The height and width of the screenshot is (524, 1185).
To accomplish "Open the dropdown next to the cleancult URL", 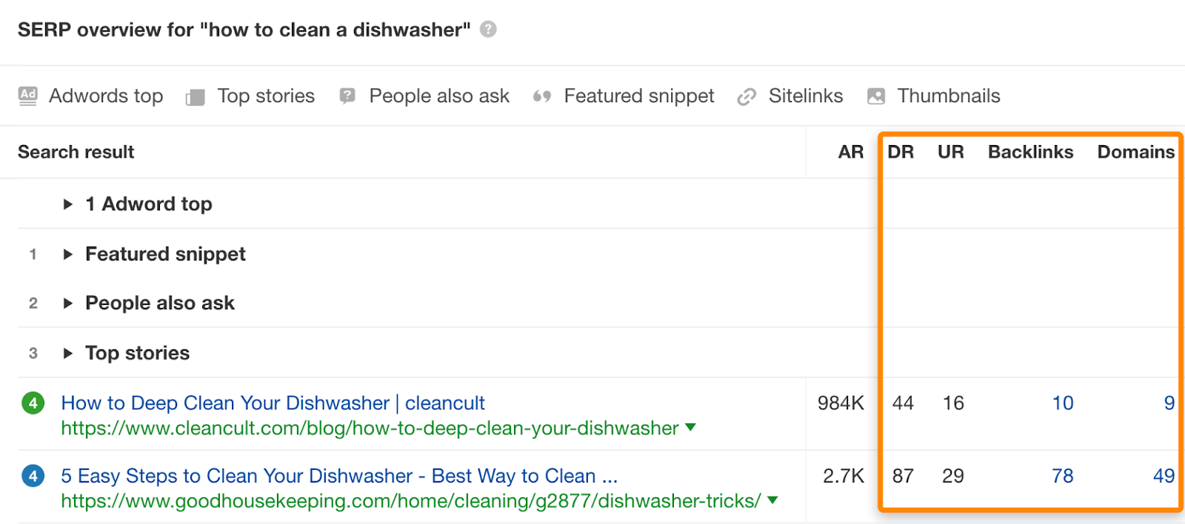I will (691, 429).
